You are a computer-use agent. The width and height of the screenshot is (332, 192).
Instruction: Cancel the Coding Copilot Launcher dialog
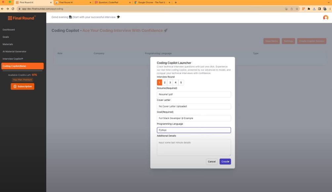212,162
